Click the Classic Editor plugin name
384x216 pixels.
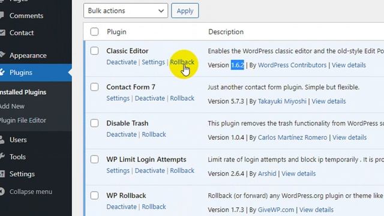(x=127, y=51)
